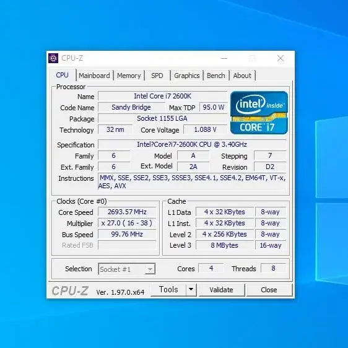Open the SPD tab
The width and height of the screenshot is (348, 348).
[157, 76]
